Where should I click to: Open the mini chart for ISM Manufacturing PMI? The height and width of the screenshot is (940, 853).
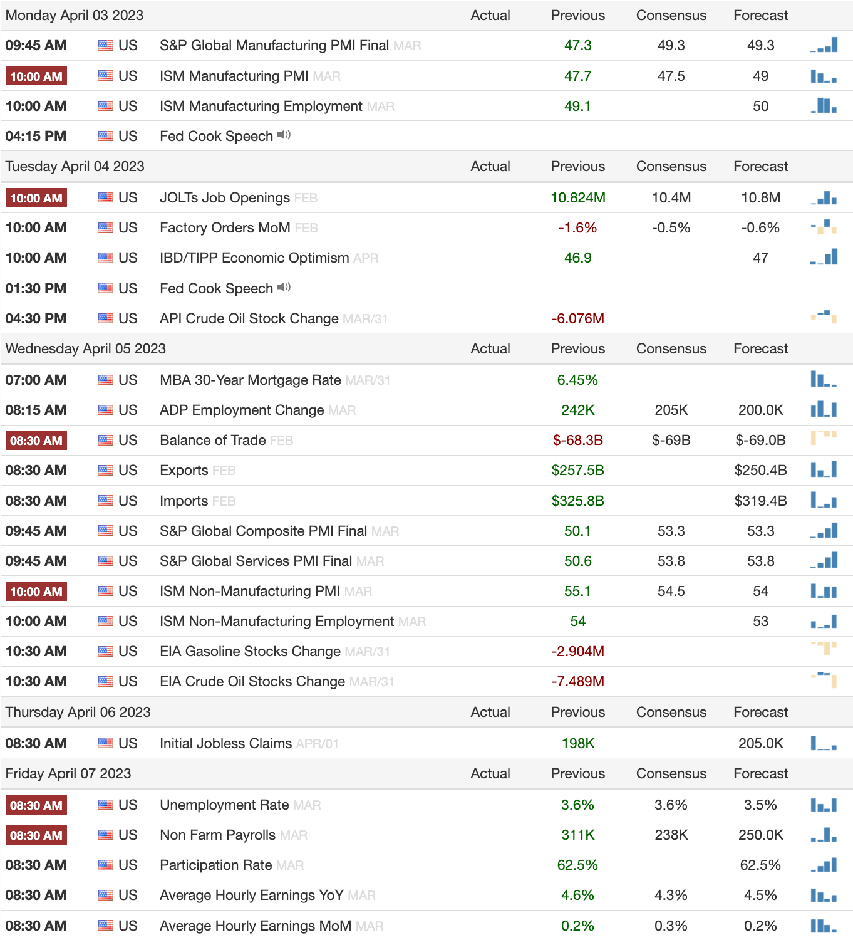[x=824, y=76]
